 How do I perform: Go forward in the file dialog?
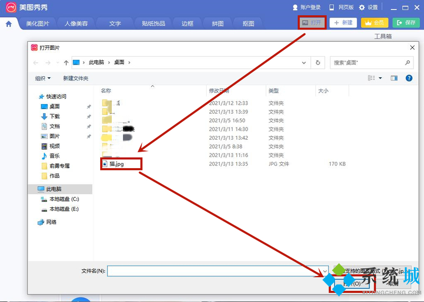coord(48,62)
